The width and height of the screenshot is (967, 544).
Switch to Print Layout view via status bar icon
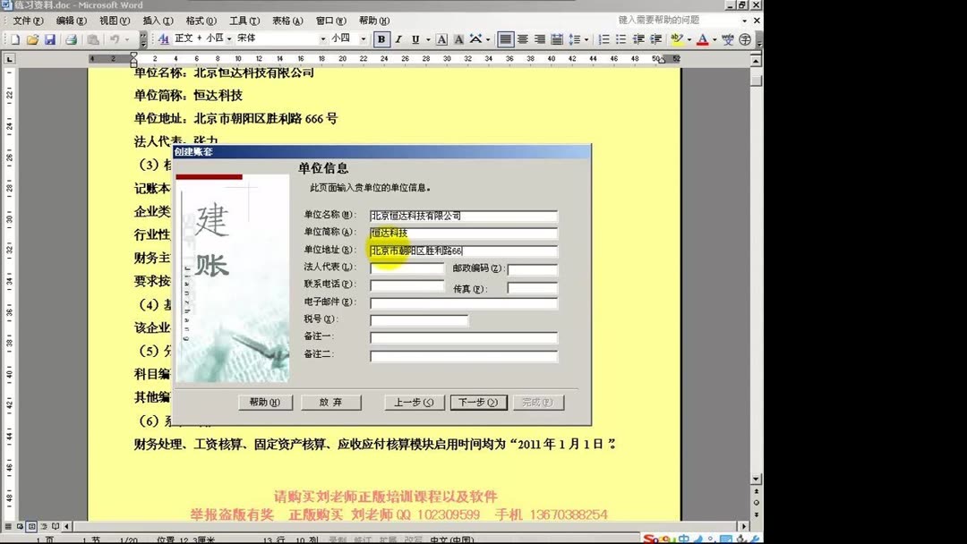(x=30, y=526)
